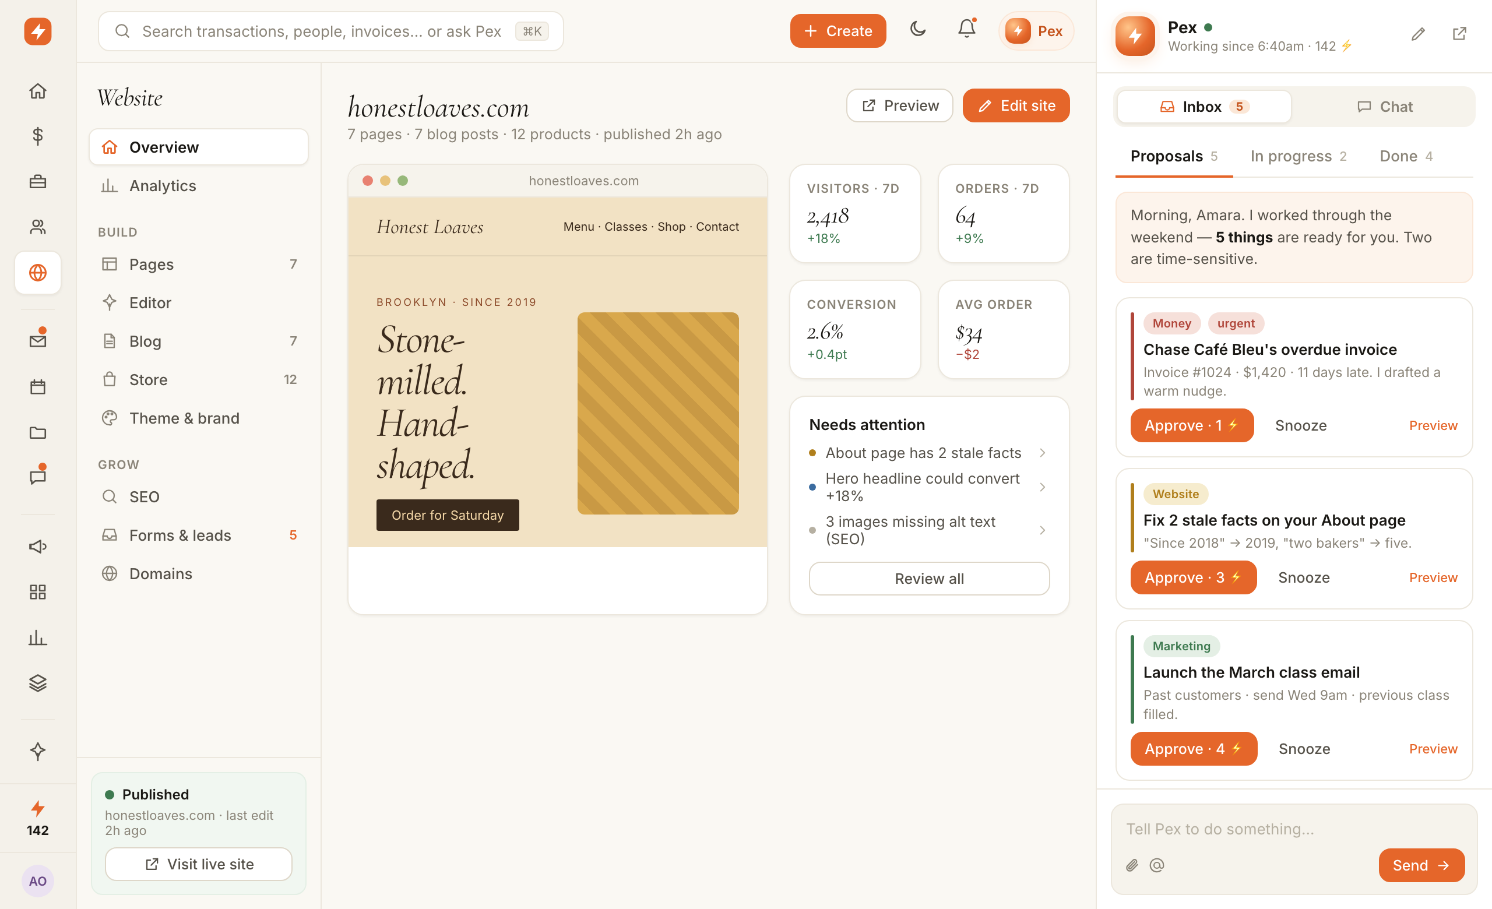Viewport: 1492px width, 909px height.
Task: Click the Send button
Action: 1421,865
